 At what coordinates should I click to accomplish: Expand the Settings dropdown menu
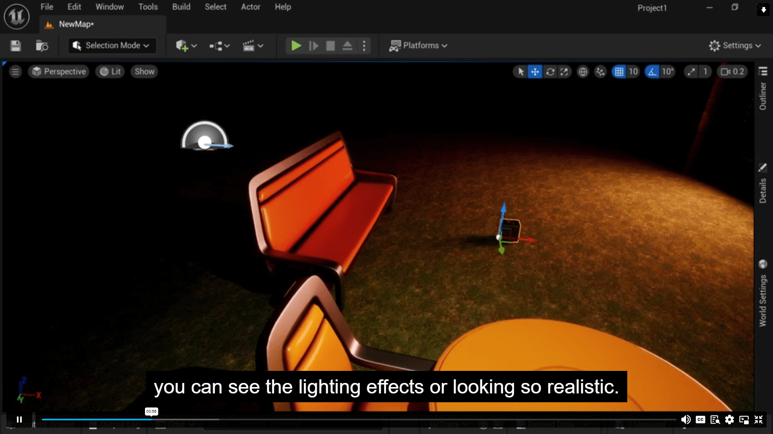click(x=734, y=45)
